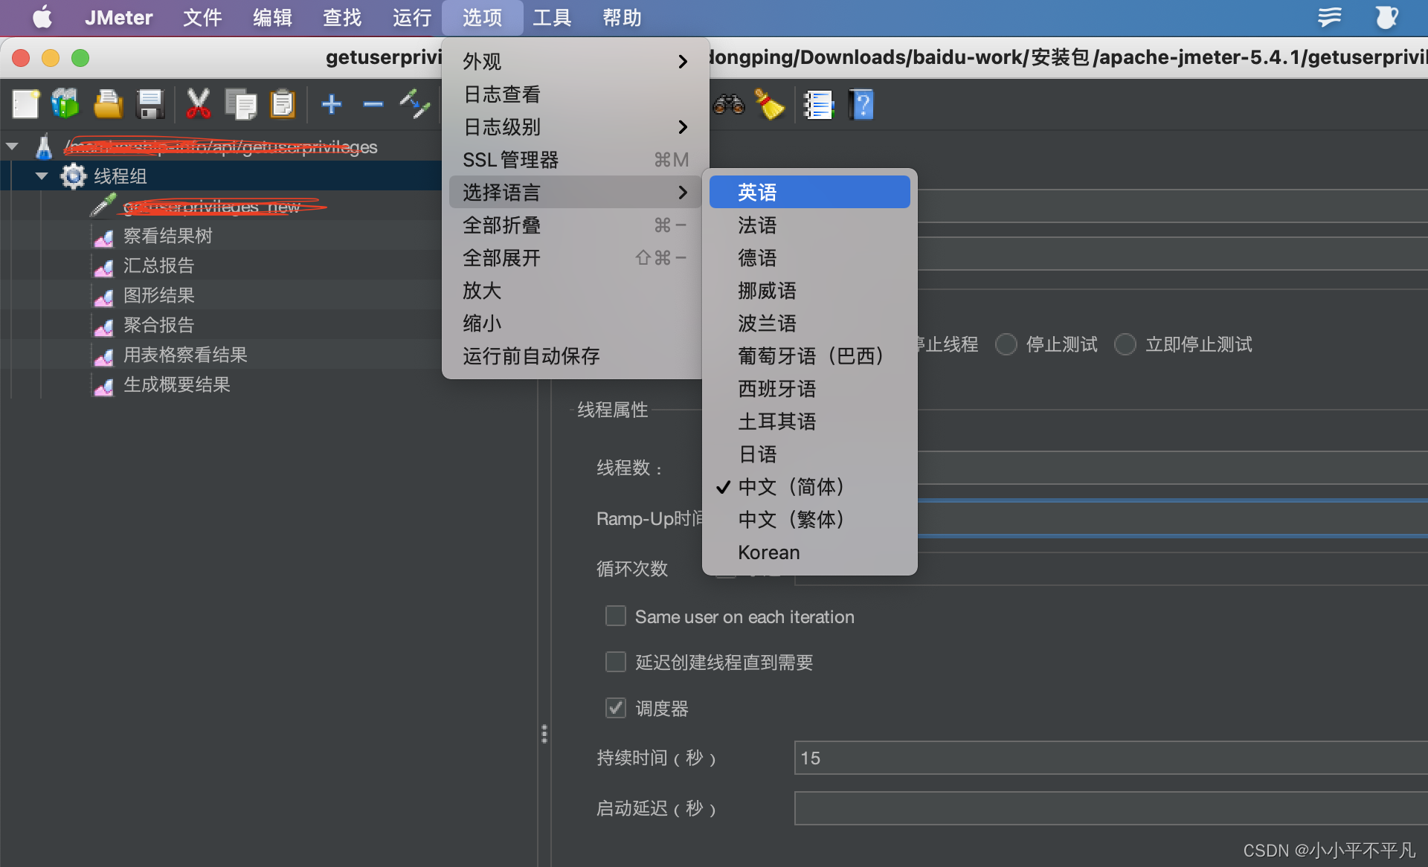The width and height of the screenshot is (1428, 867).
Task: Toggle Same user on each iteration checkbox
Action: coord(616,616)
